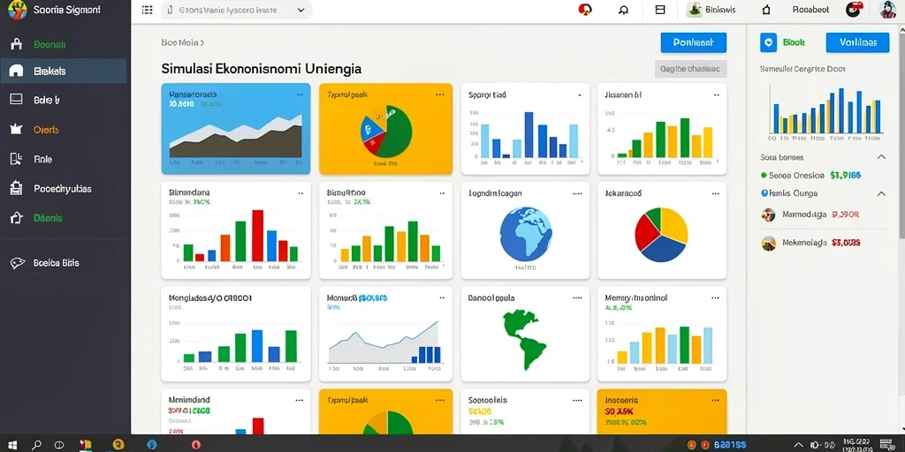Click the gray Gagibe chaalac button
This screenshot has height=452, width=905.
[x=690, y=69]
